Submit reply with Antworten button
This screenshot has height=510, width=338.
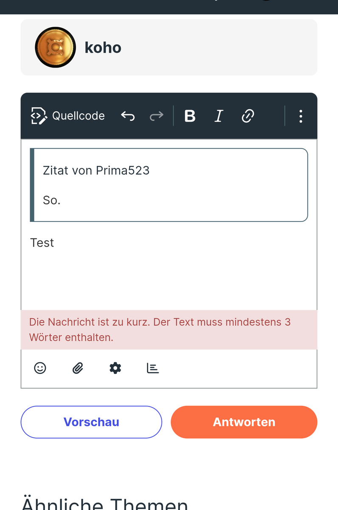pos(244,422)
